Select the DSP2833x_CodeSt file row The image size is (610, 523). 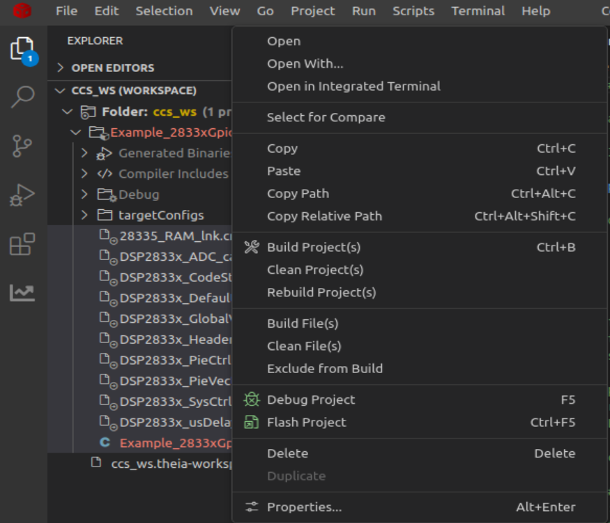tap(139, 277)
